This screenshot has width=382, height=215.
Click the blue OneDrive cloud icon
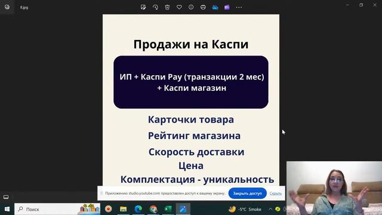[215, 7]
